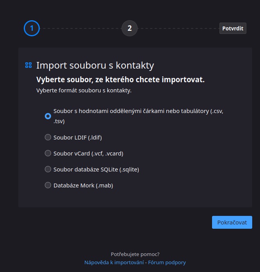Image resolution: width=260 pixels, height=272 pixels.
Task: Select the Databáze Mork (.mab) radio button
Action: tap(48, 185)
